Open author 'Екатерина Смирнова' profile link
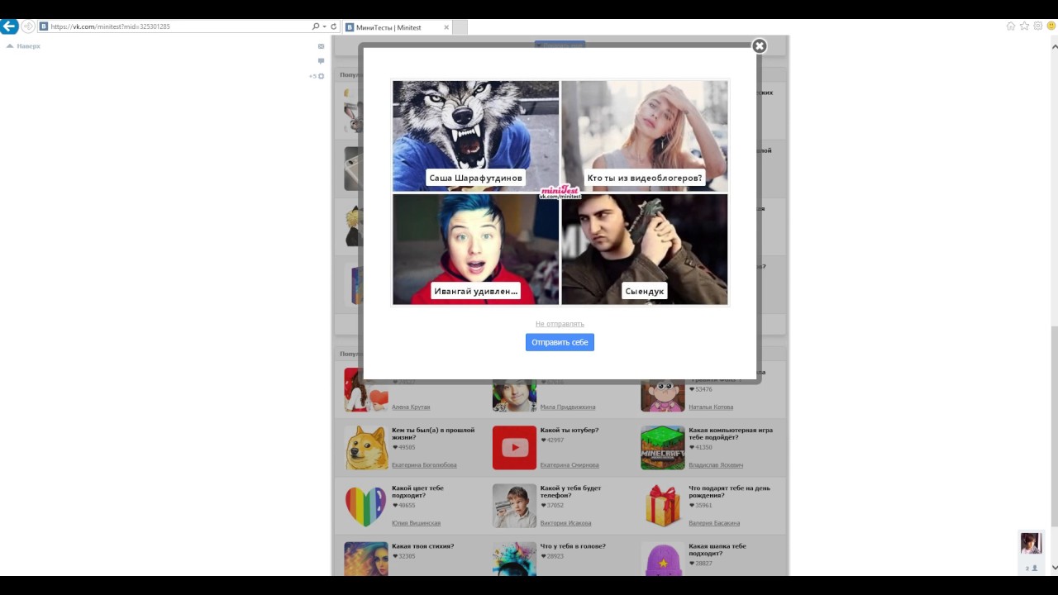1058x595 pixels. 570,465
